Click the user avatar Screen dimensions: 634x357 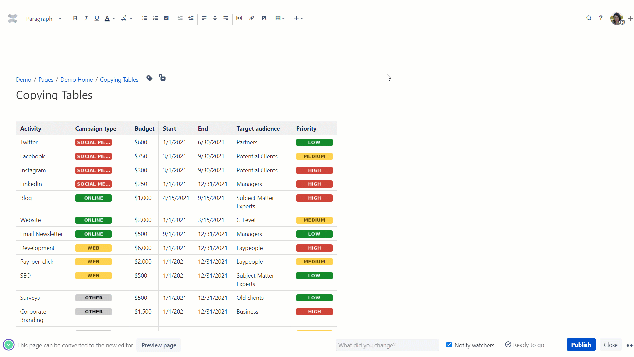616,19
